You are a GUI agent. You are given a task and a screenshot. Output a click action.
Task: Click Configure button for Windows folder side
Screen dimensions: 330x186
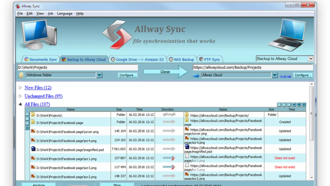[x=128, y=75]
